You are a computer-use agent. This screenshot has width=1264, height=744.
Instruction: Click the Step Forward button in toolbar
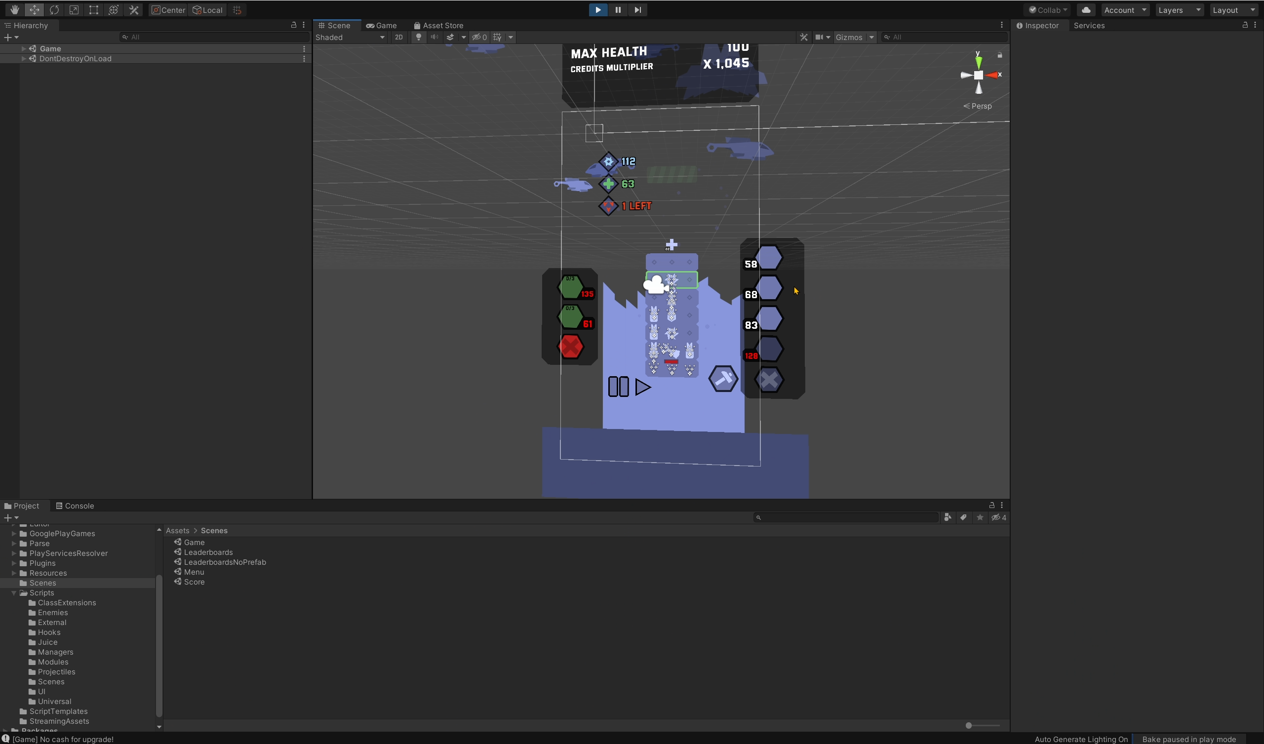tap(637, 9)
